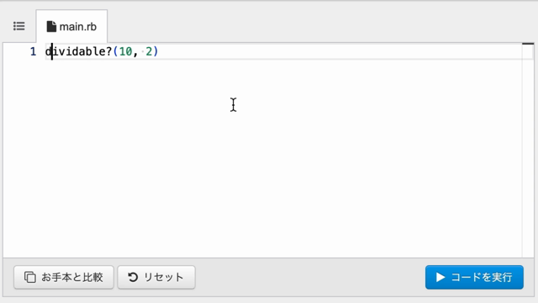Click on the number 2 argument
Viewport: 538px width, 303px height.
coord(149,51)
